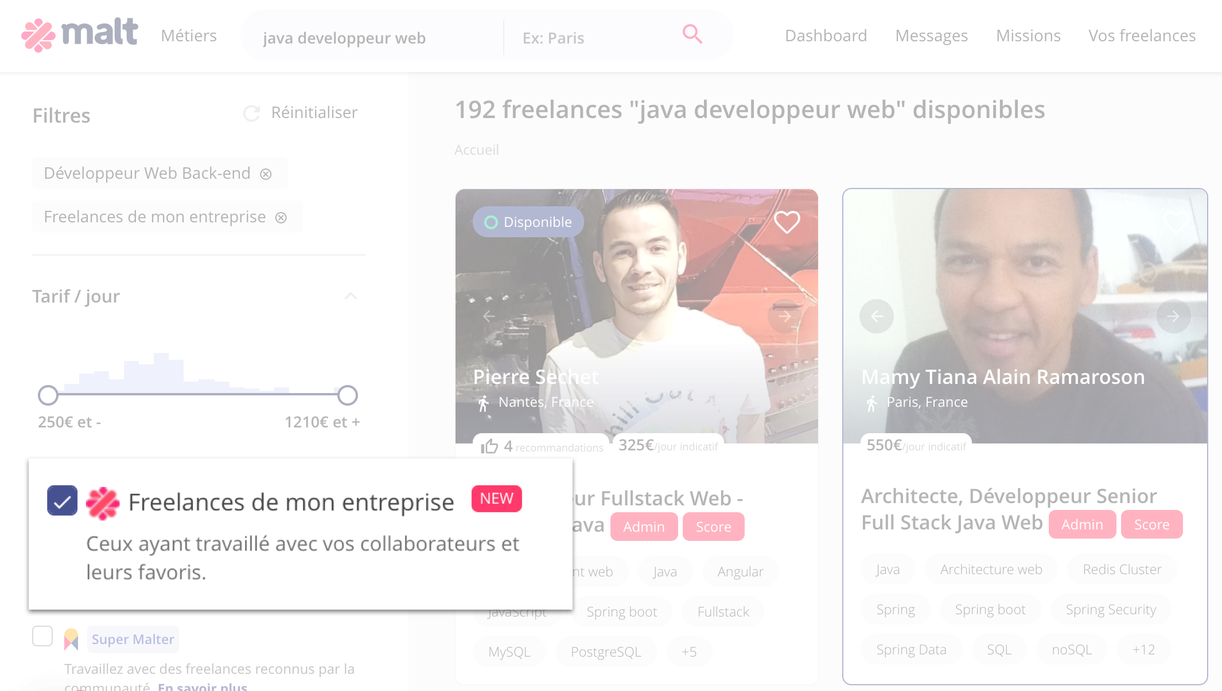Go to Dashboard

point(826,36)
